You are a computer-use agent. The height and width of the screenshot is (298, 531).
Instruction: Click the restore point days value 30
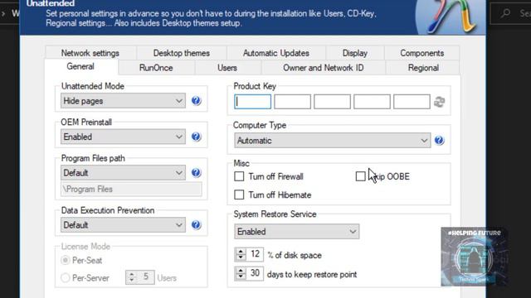pyautogui.click(x=255, y=273)
